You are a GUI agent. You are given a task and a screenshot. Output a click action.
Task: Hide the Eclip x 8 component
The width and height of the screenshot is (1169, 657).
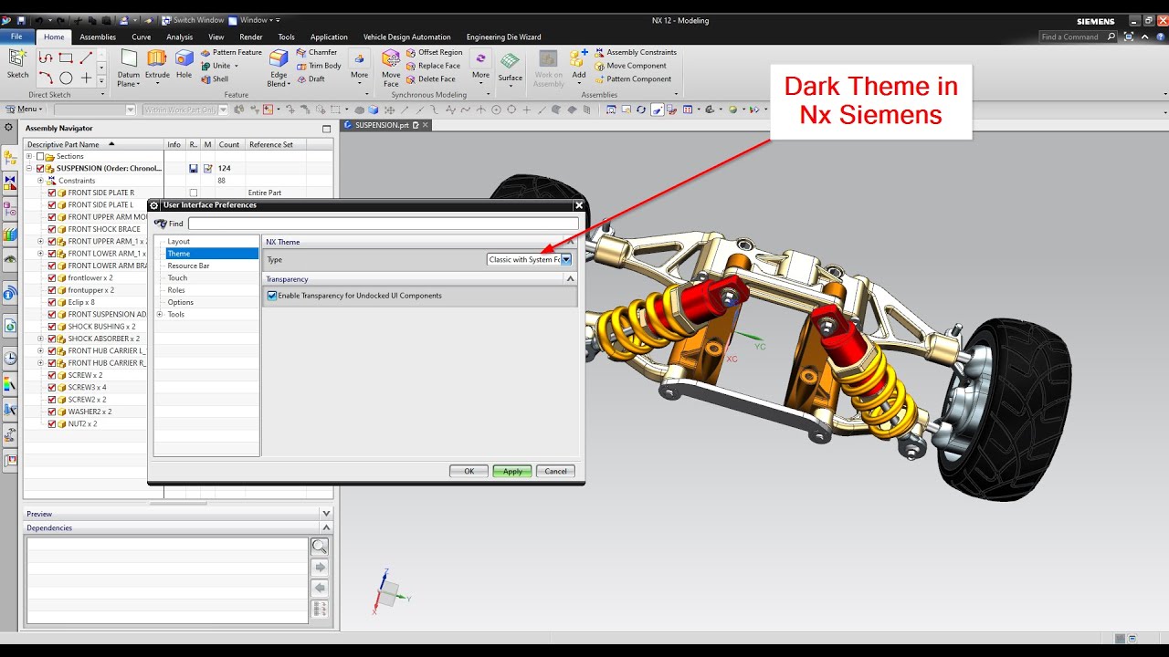(x=52, y=303)
